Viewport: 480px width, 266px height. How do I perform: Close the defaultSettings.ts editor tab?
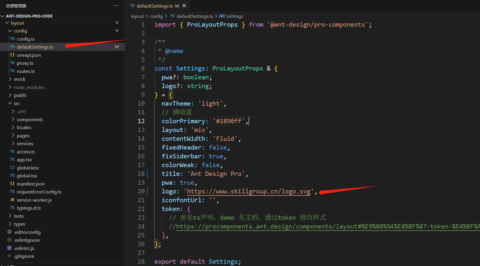(x=184, y=6)
